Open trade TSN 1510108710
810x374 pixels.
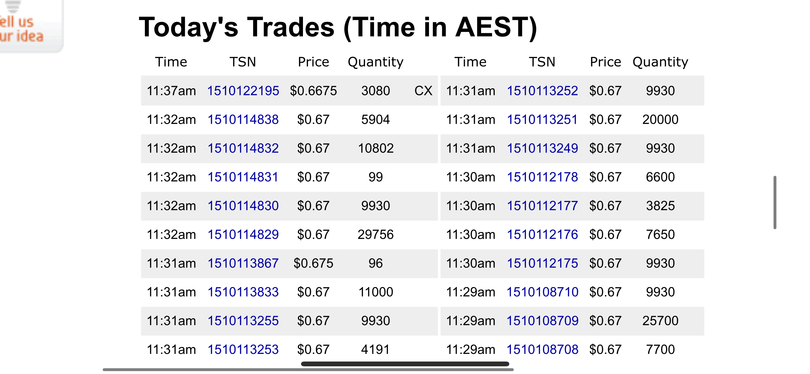543,292
